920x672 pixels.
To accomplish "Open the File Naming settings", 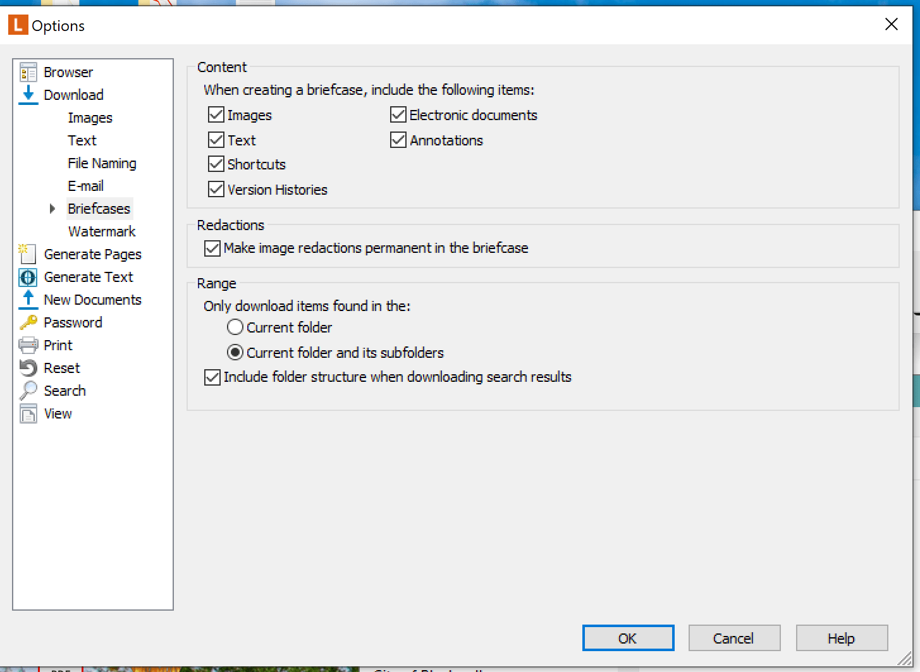I will click(x=102, y=162).
